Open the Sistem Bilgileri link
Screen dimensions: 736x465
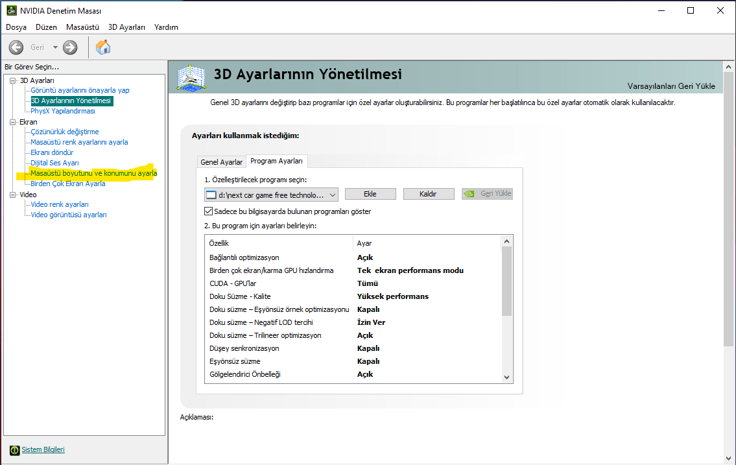pos(43,449)
